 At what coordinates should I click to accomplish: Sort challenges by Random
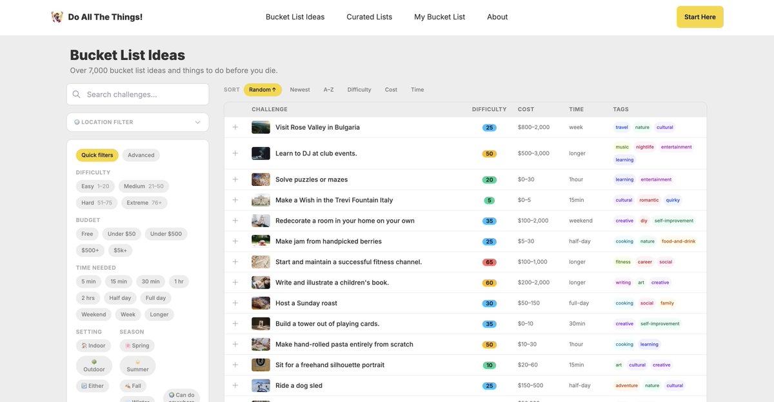[x=263, y=90]
